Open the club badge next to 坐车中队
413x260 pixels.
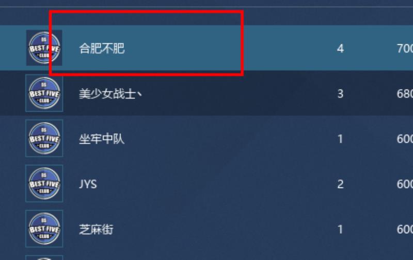click(44, 138)
